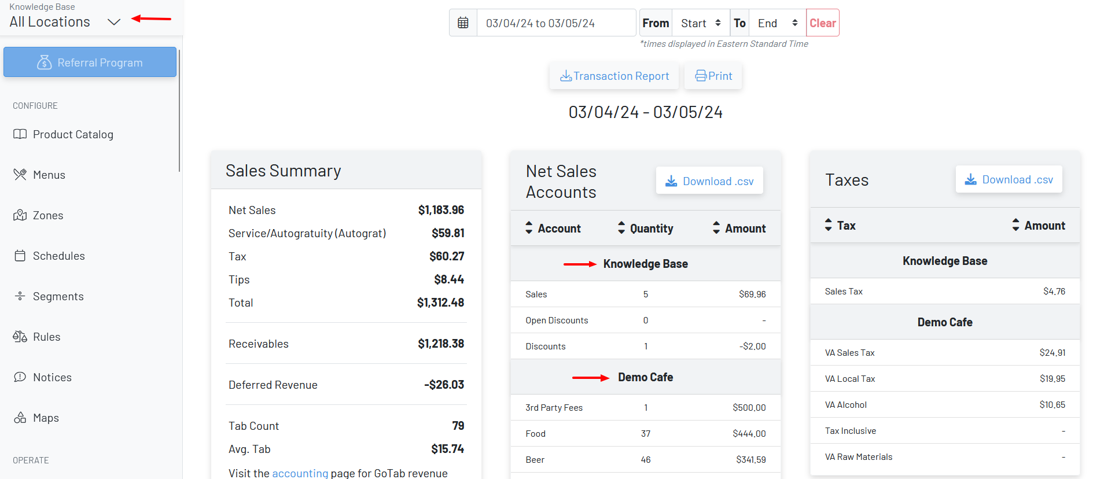Click the Schedules calendar icon
This screenshot has height=479, width=1093.
point(20,256)
